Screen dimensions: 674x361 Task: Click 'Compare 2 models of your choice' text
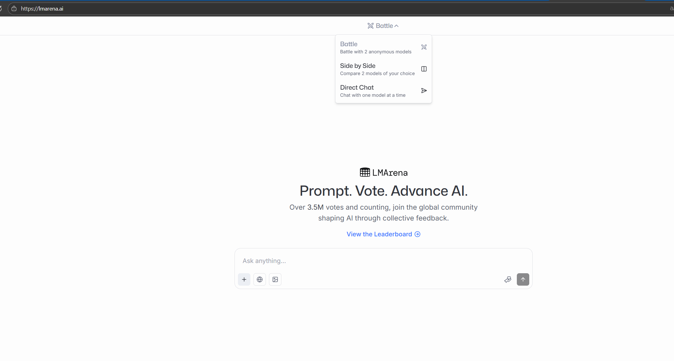coord(377,74)
